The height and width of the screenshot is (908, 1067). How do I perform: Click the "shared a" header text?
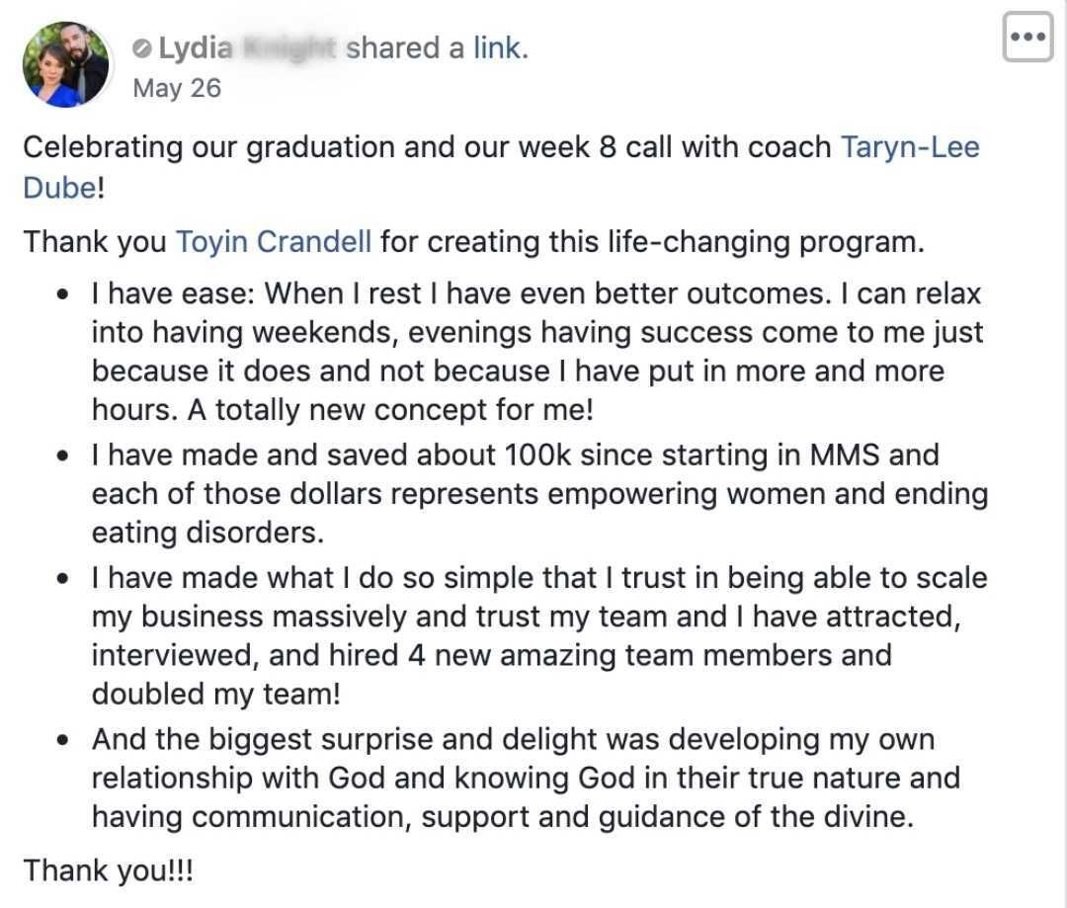pos(405,48)
